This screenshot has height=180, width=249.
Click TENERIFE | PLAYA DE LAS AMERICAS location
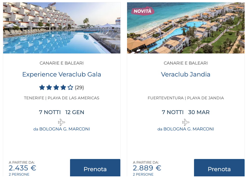click(62, 98)
